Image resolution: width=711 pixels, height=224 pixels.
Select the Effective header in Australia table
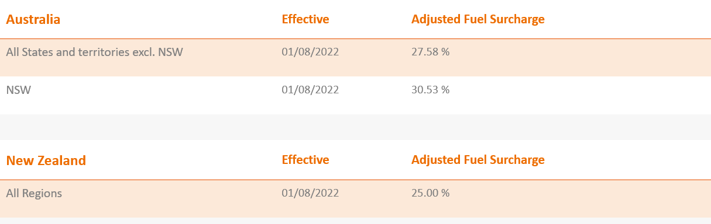305,19
